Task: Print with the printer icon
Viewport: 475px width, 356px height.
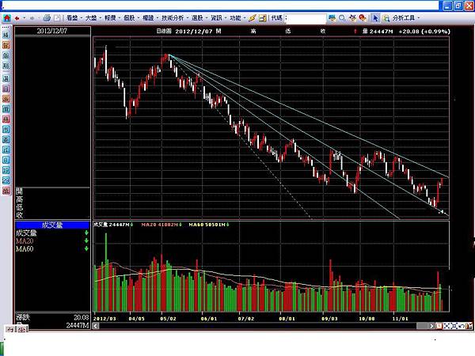Action: coord(47,18)
